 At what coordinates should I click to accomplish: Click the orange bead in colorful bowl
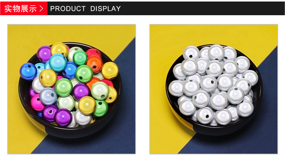pyautogui.click(x=95, y=64)
